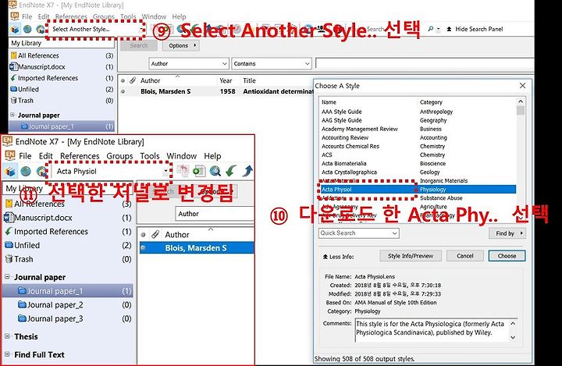Image resolution: width=562 pixels, height=366 pixels.
Task: Select Local Library Mode icon in upper window
Action: [x=15, y=29]
